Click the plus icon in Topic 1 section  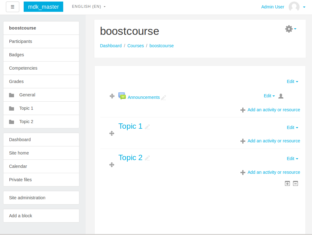[x=243, y=141]
